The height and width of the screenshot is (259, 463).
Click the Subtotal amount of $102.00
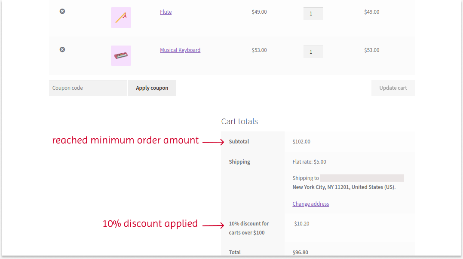(301, 141)
